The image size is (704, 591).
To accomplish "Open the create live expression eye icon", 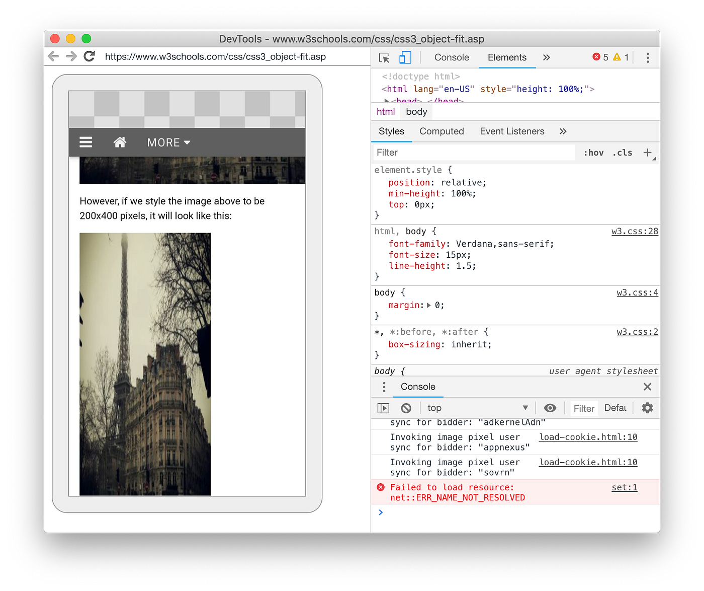I will click(550, 408).
